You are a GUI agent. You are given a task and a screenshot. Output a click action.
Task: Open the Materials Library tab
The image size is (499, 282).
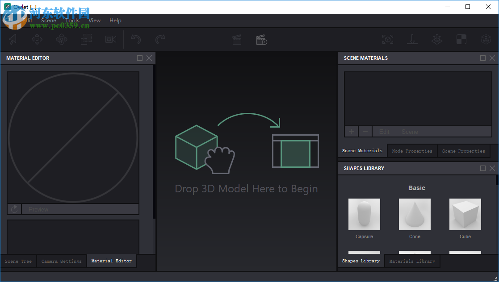tap(412, 261)
